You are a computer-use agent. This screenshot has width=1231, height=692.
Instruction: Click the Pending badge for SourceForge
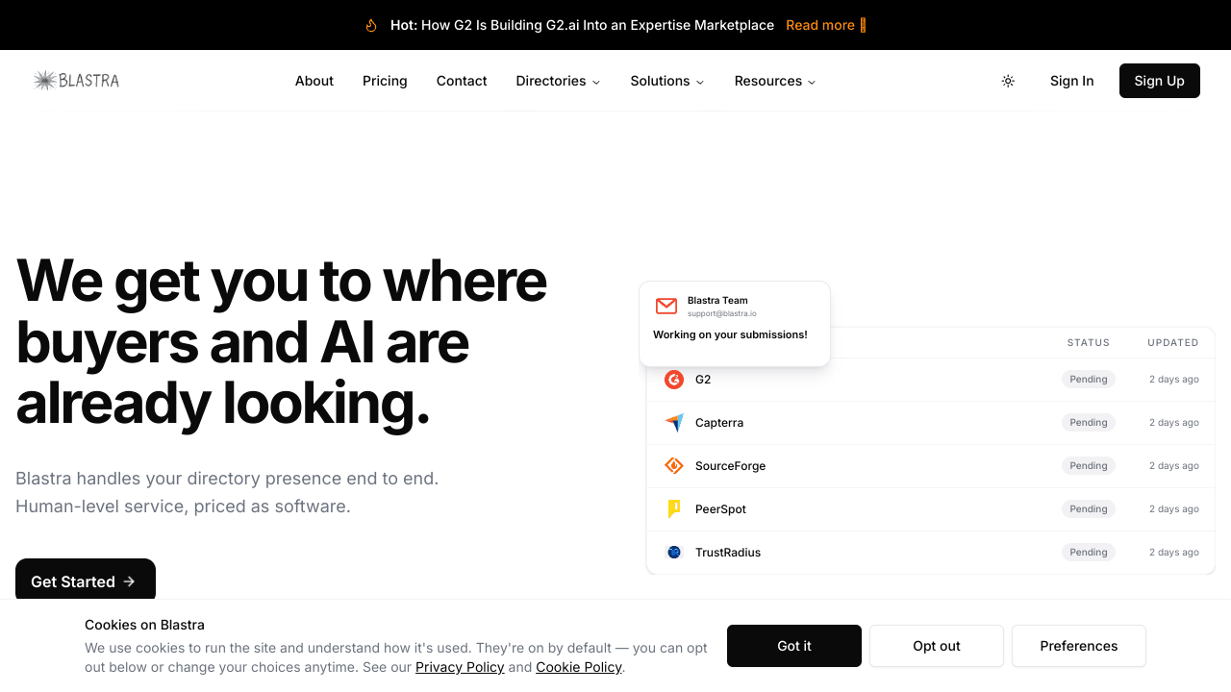pyautogui.click(x=1089, y=466)
